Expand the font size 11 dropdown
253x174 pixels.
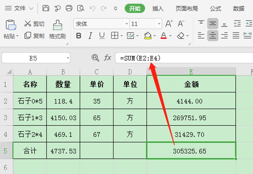click(159, 24)
